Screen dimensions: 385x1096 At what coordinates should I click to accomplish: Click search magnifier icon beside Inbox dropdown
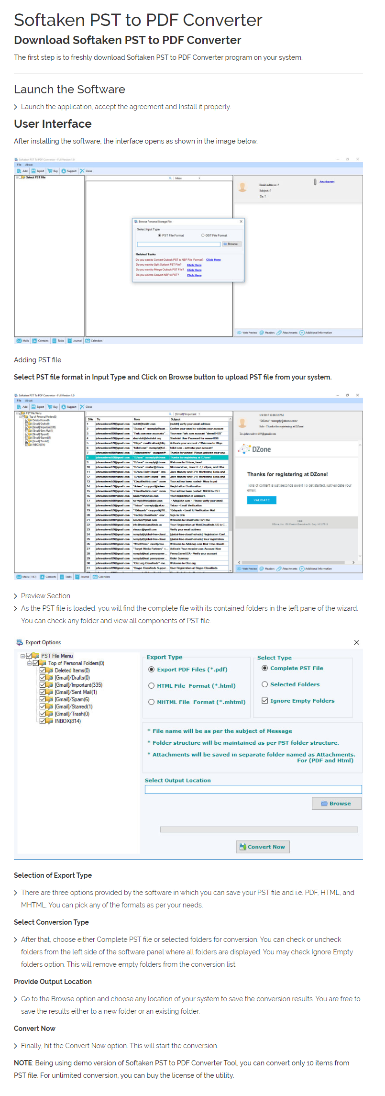[x=170, y=178]
